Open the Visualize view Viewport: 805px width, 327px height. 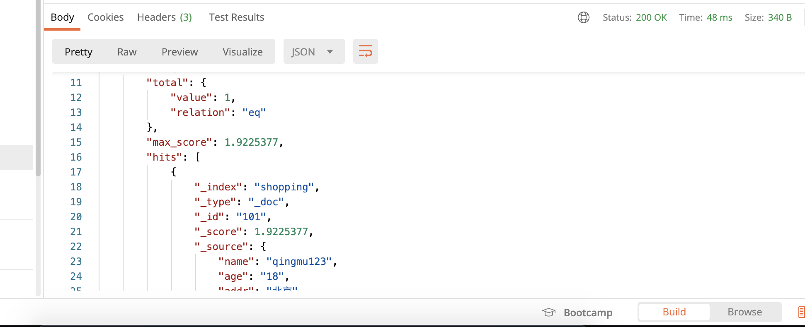point(242,52)
